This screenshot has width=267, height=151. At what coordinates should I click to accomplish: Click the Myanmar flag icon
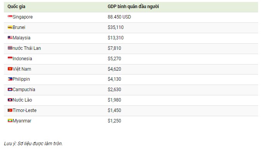click(10, 120)
